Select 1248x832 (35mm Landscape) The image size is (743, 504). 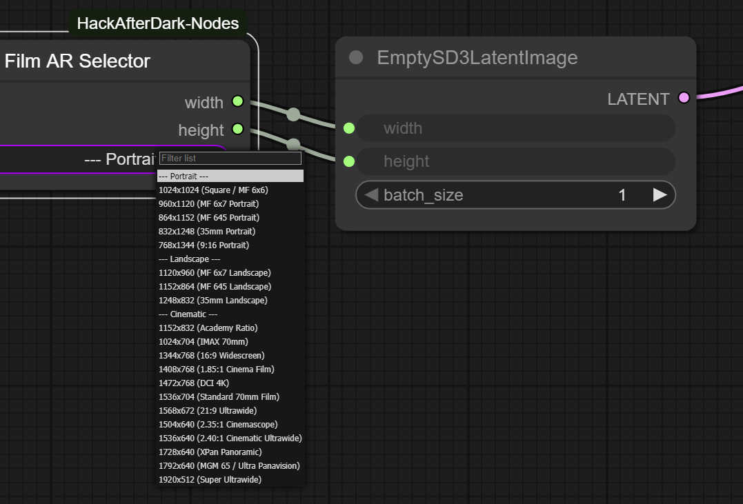click(230, 301)
